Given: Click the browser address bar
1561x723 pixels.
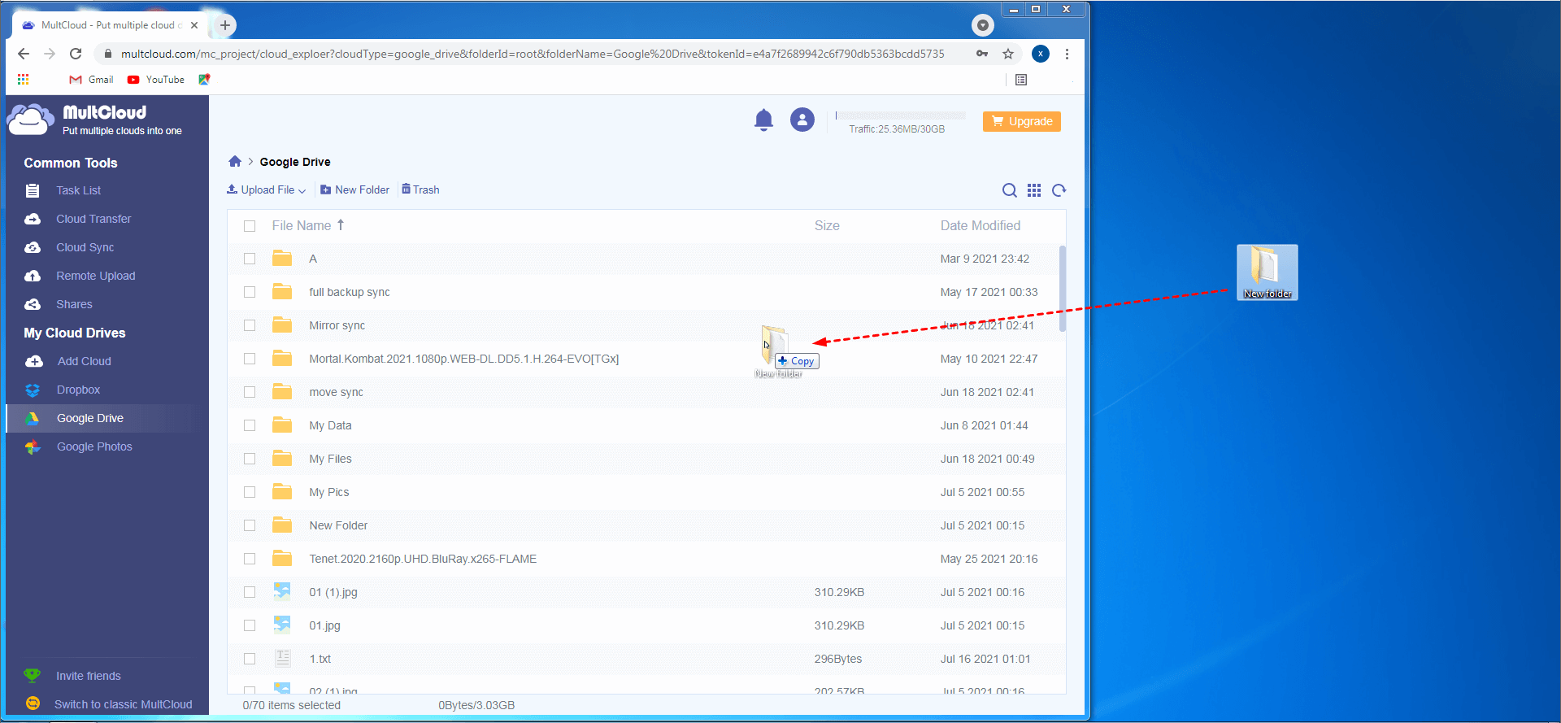Looking at the screenshot, I should point(533,54).
